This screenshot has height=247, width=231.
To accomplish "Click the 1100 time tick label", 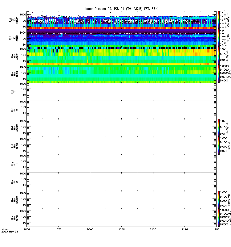I will (x=121, y=229).
